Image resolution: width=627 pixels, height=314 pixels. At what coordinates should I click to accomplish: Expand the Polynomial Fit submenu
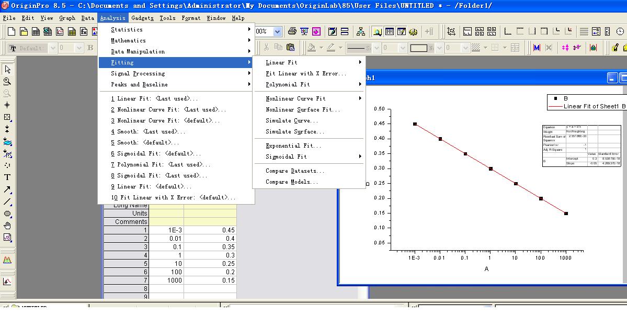tap(310, 84)
